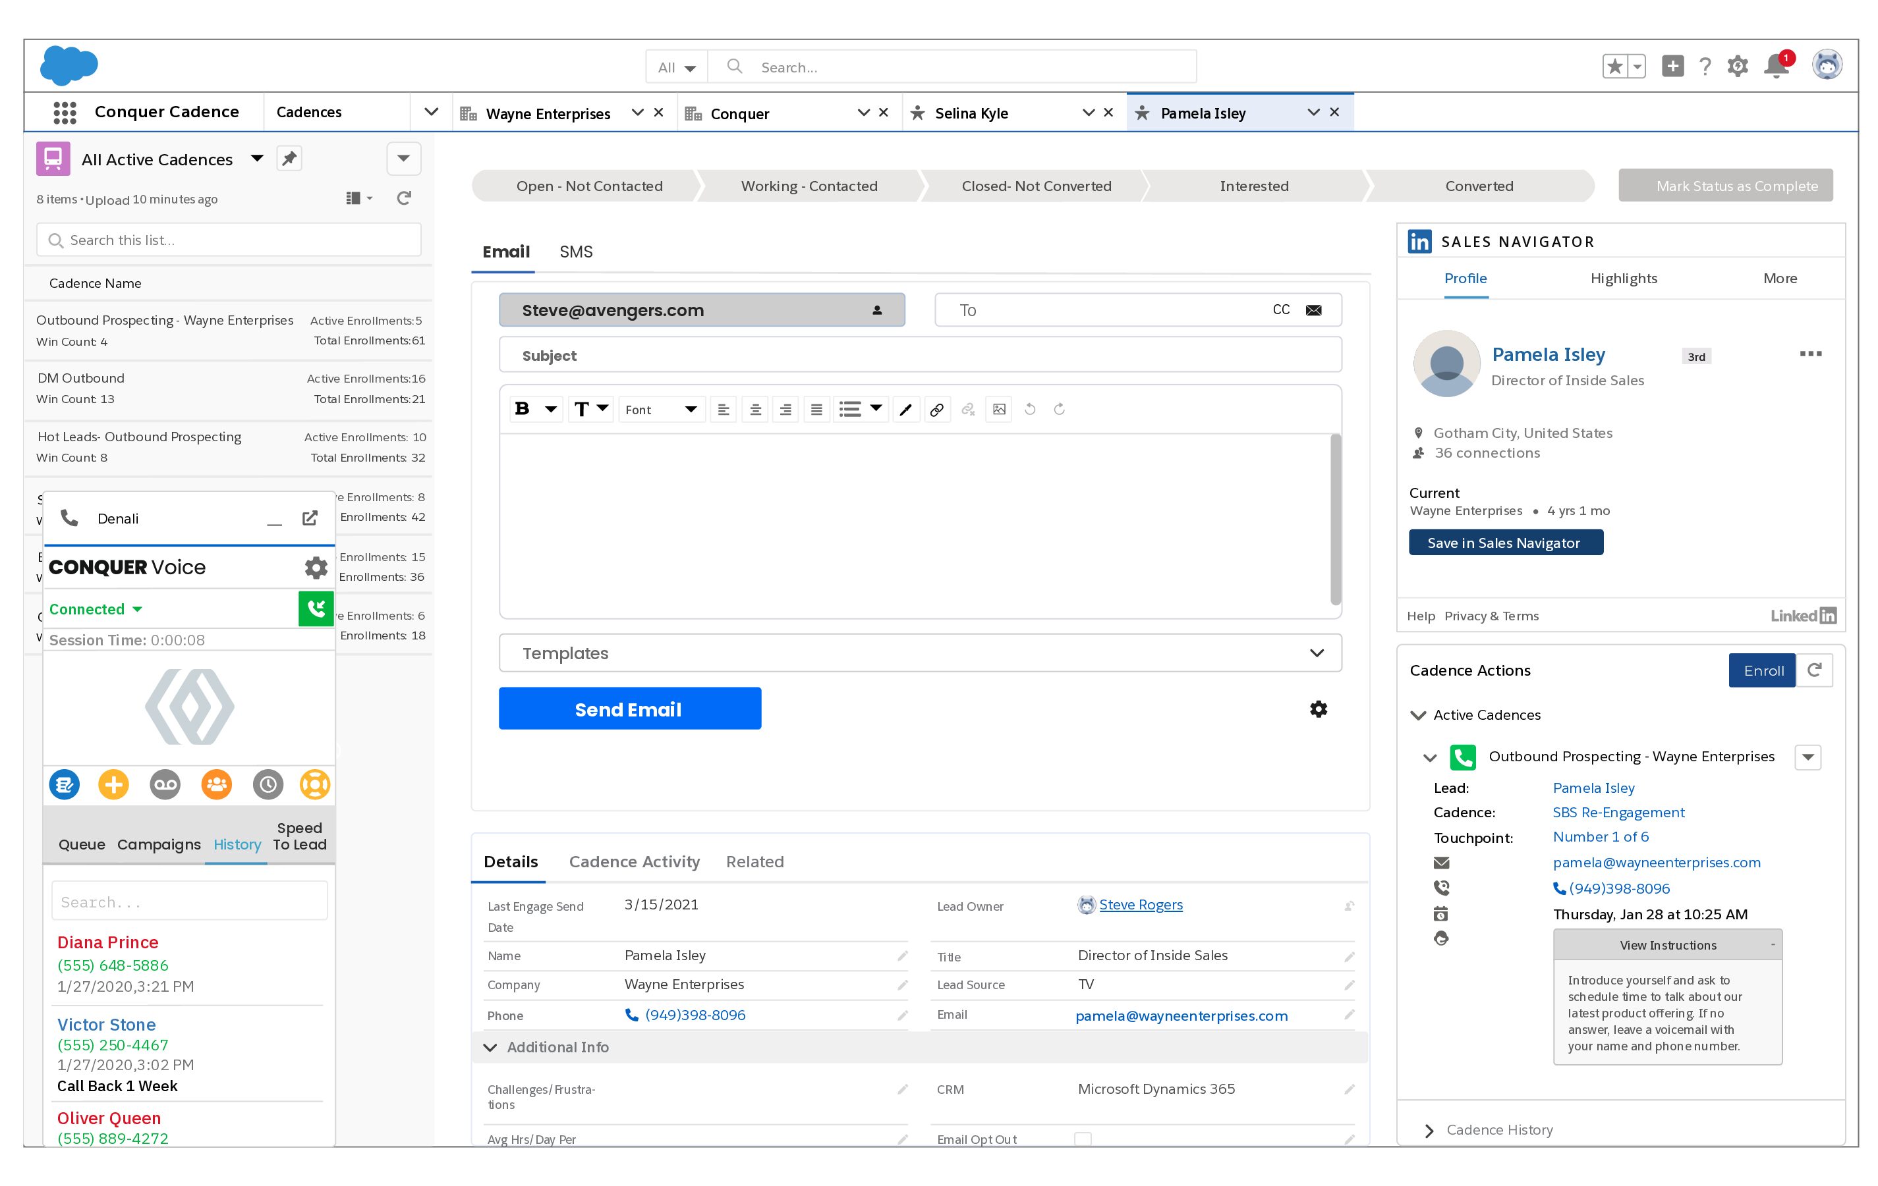Image resolution: width=1878 pixels, height=1186 pixels.
Task: Open the Cadence Activity tab
Action: click(634, 861)
